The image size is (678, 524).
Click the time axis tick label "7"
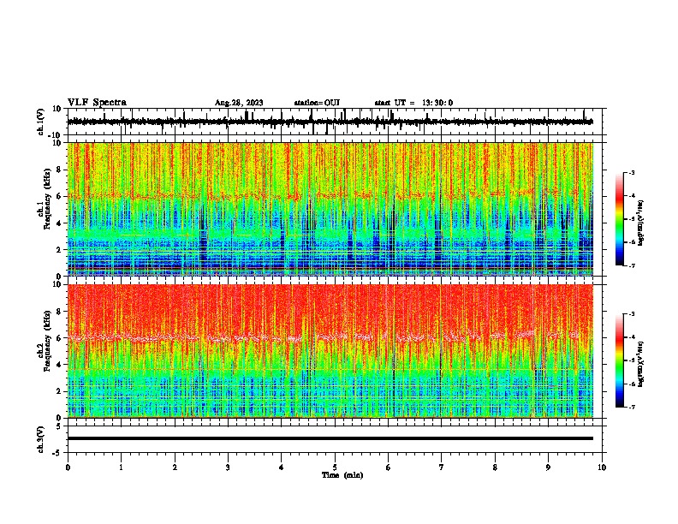coord(442,467)
